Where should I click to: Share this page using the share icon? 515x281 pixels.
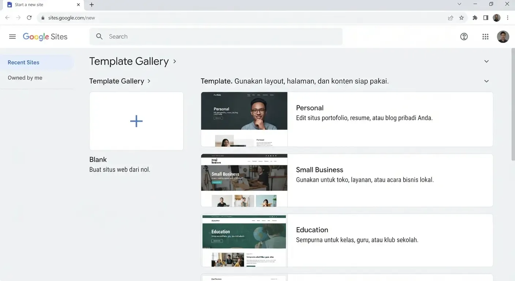point(451,18)
